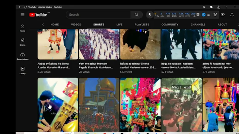Open Library in the sidebar

23,71
